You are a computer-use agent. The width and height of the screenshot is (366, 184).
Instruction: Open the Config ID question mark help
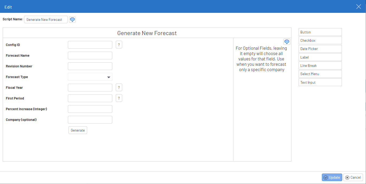(x=119, y=45)
